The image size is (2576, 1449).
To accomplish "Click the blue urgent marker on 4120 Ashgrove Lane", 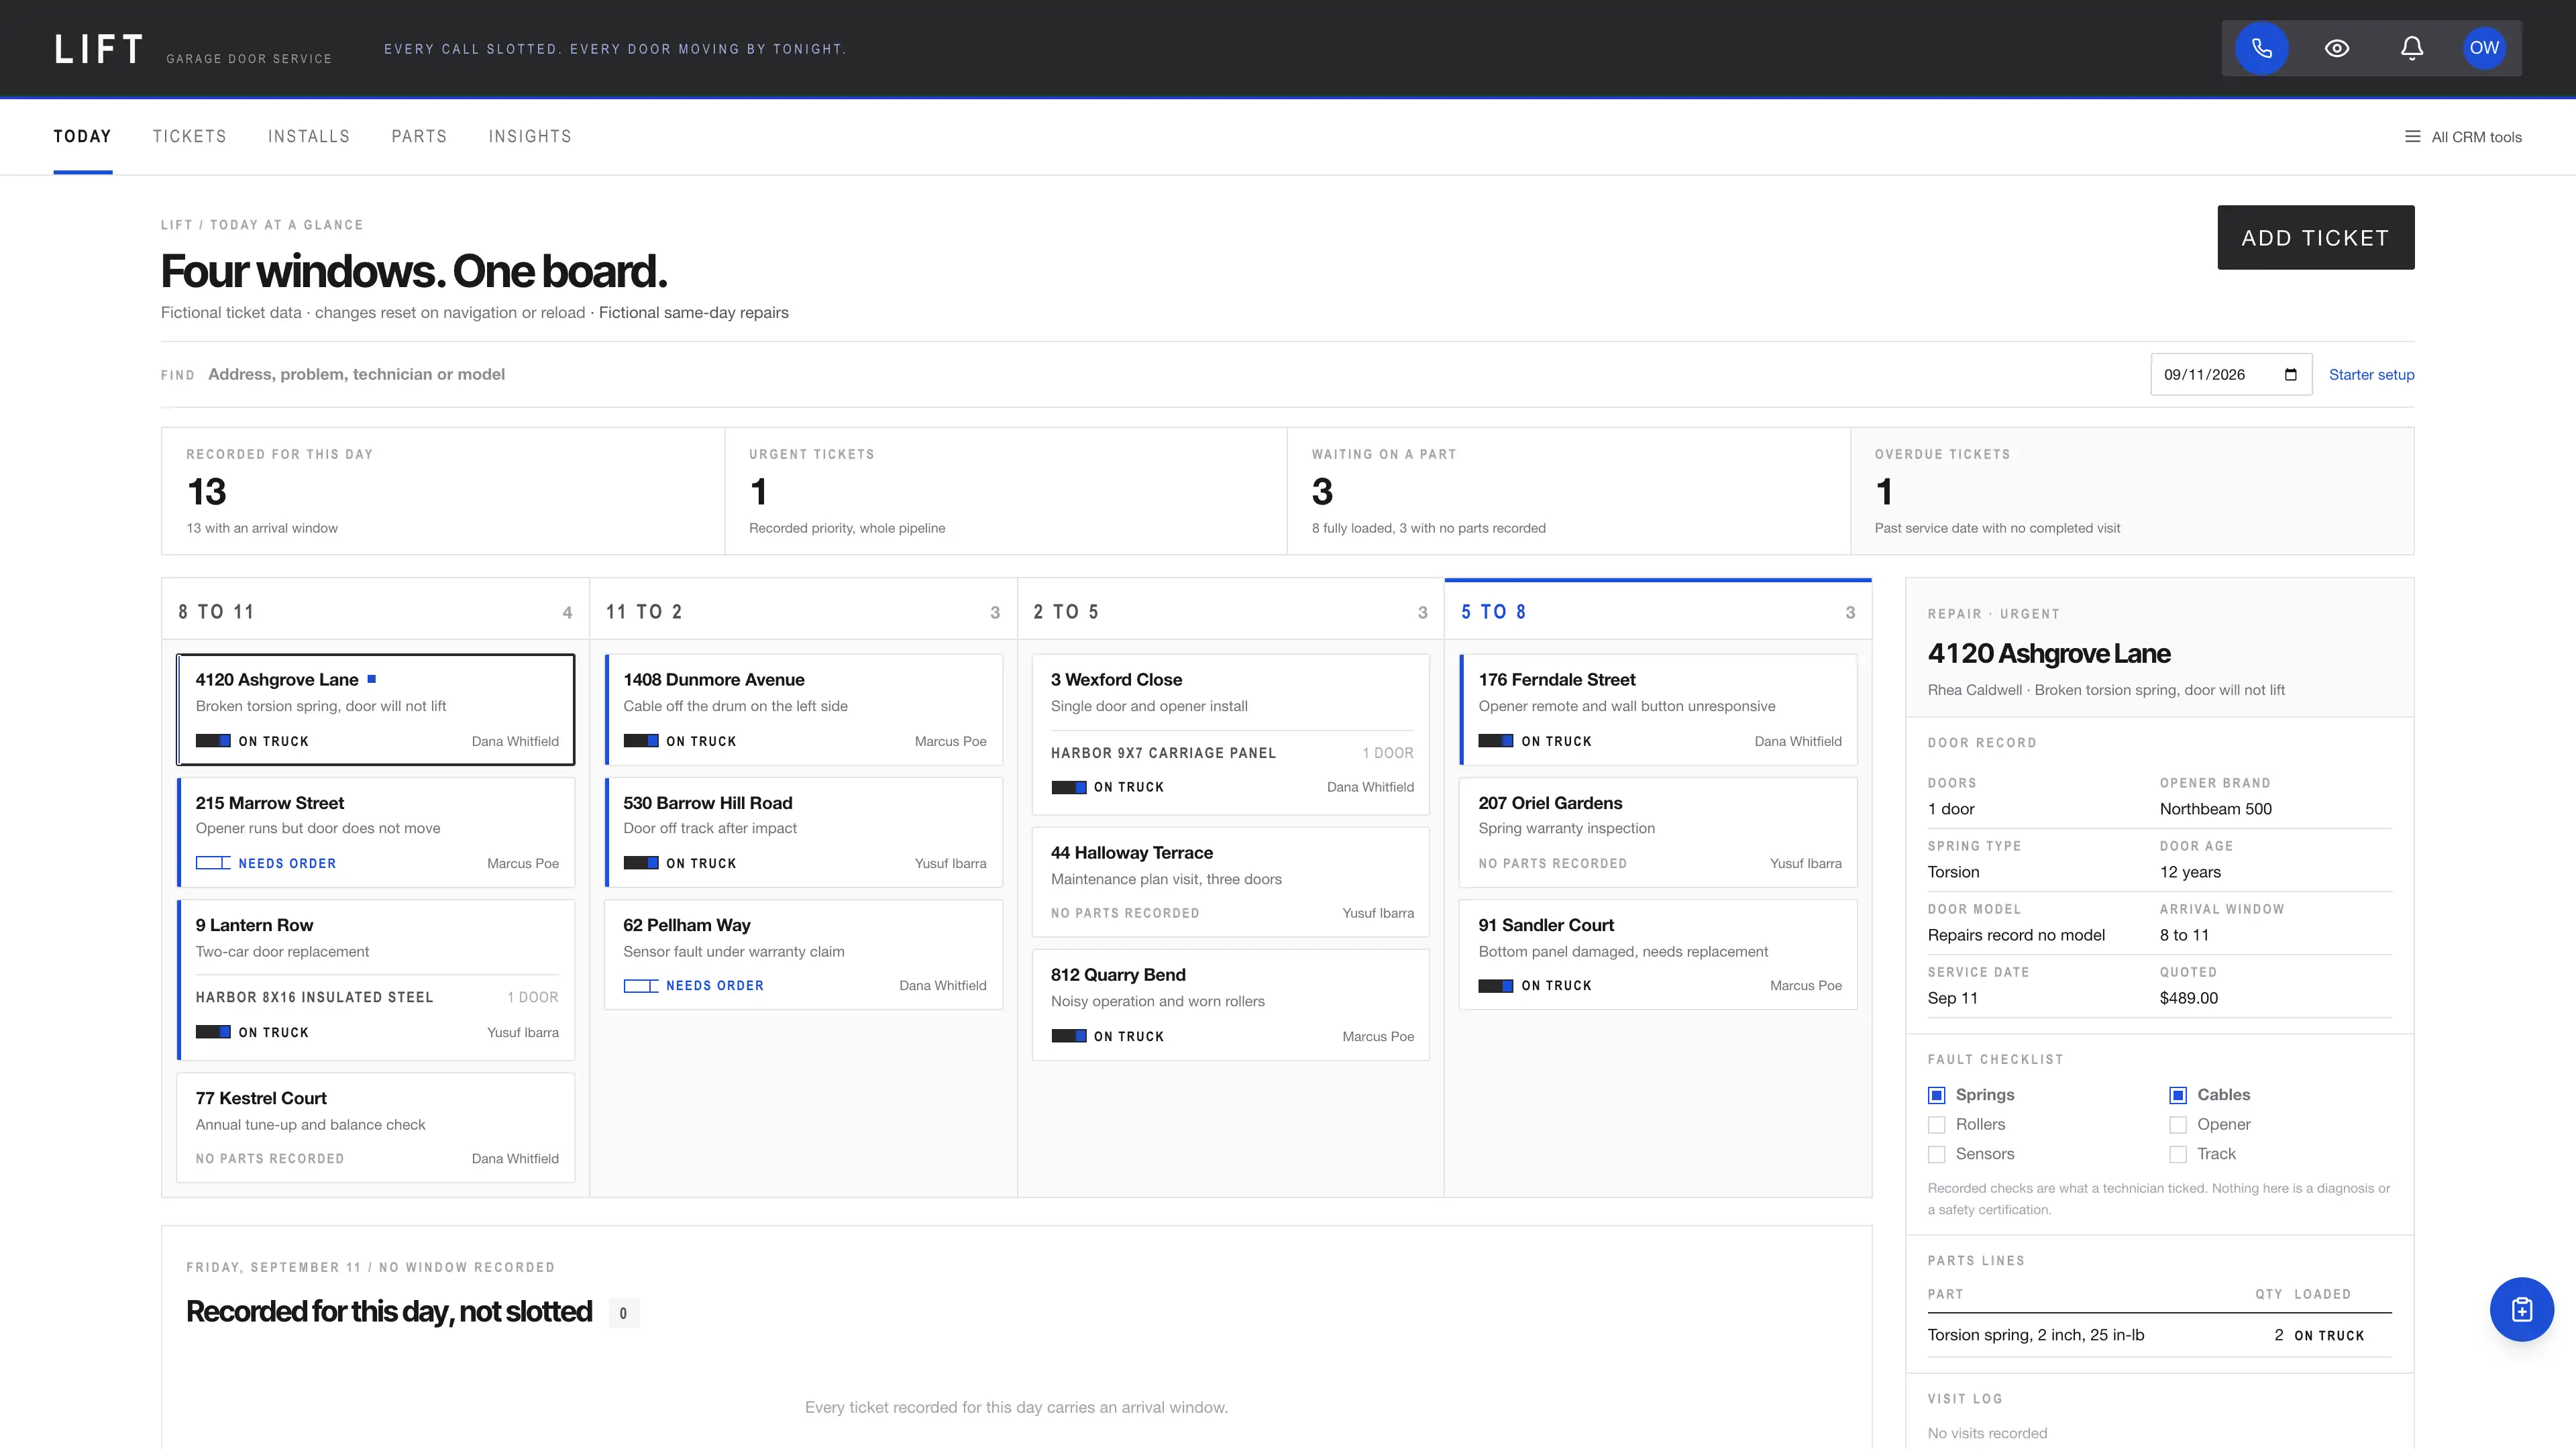I will pyautogui.click(x=372, y=679).
